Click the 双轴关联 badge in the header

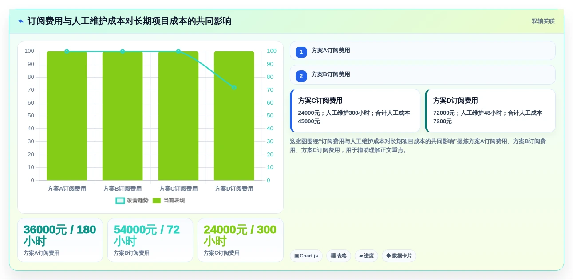click(543, 21)
